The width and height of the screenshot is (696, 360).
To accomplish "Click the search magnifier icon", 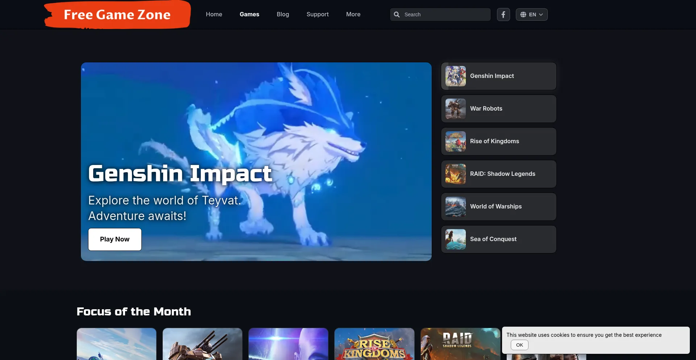I will point(397,15).
